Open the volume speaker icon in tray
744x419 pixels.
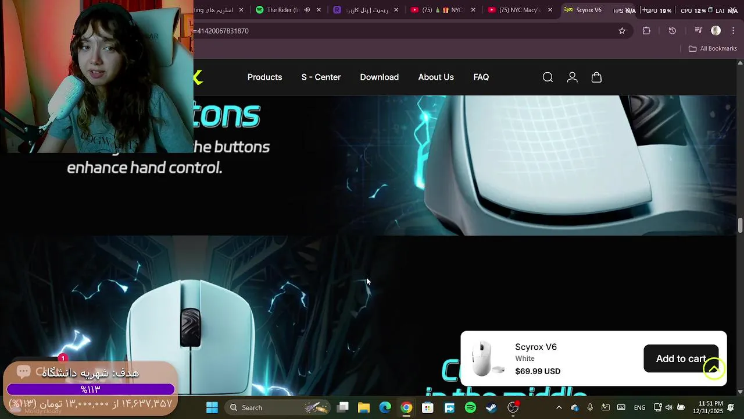pyautogui.click(x=669, y=407)
